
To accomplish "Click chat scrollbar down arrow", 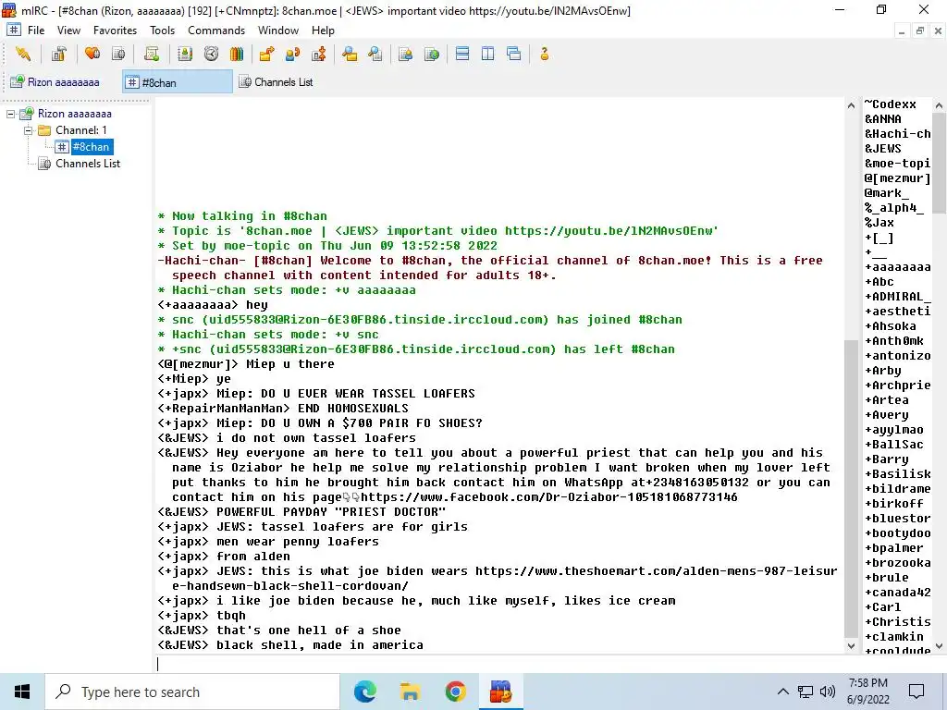I will (x=851, y=646).
